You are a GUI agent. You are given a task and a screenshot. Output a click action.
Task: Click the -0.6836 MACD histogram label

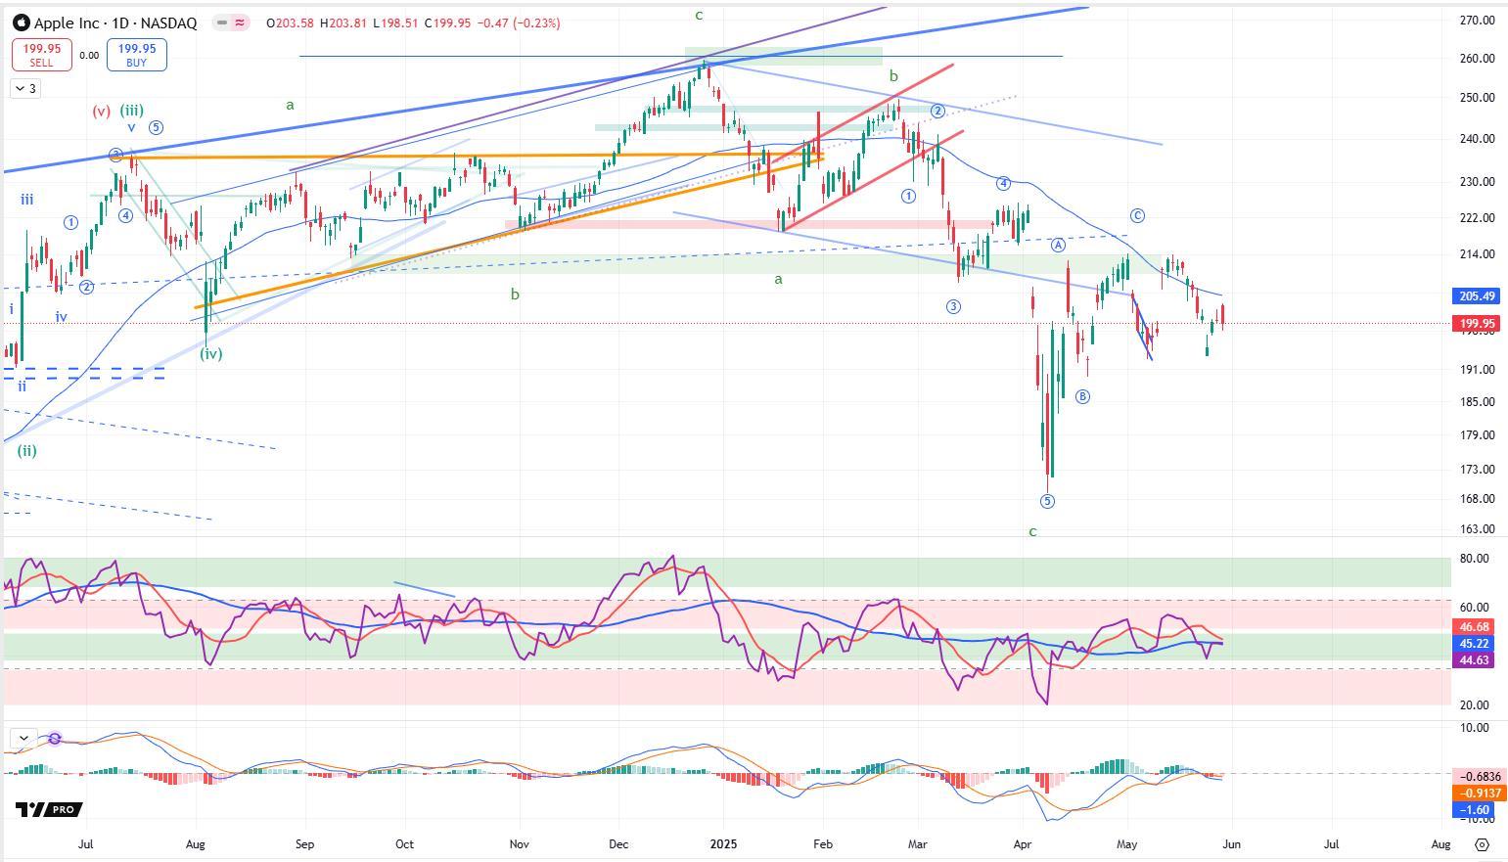click(1478, 777)
